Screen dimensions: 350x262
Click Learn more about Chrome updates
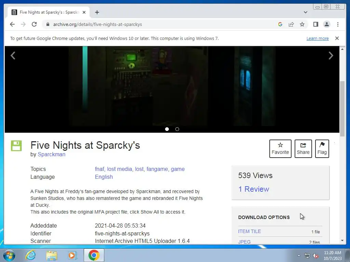coord(318,38)
